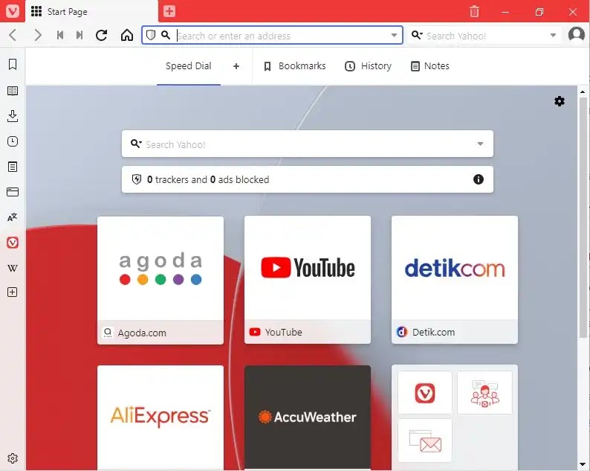Open the Translate panel

pos(13,217)
